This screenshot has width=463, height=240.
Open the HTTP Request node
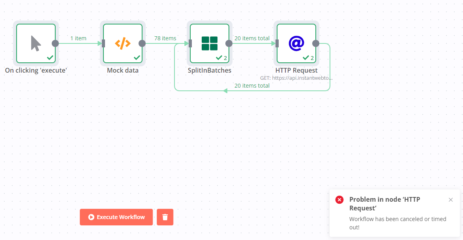point(296,43)
